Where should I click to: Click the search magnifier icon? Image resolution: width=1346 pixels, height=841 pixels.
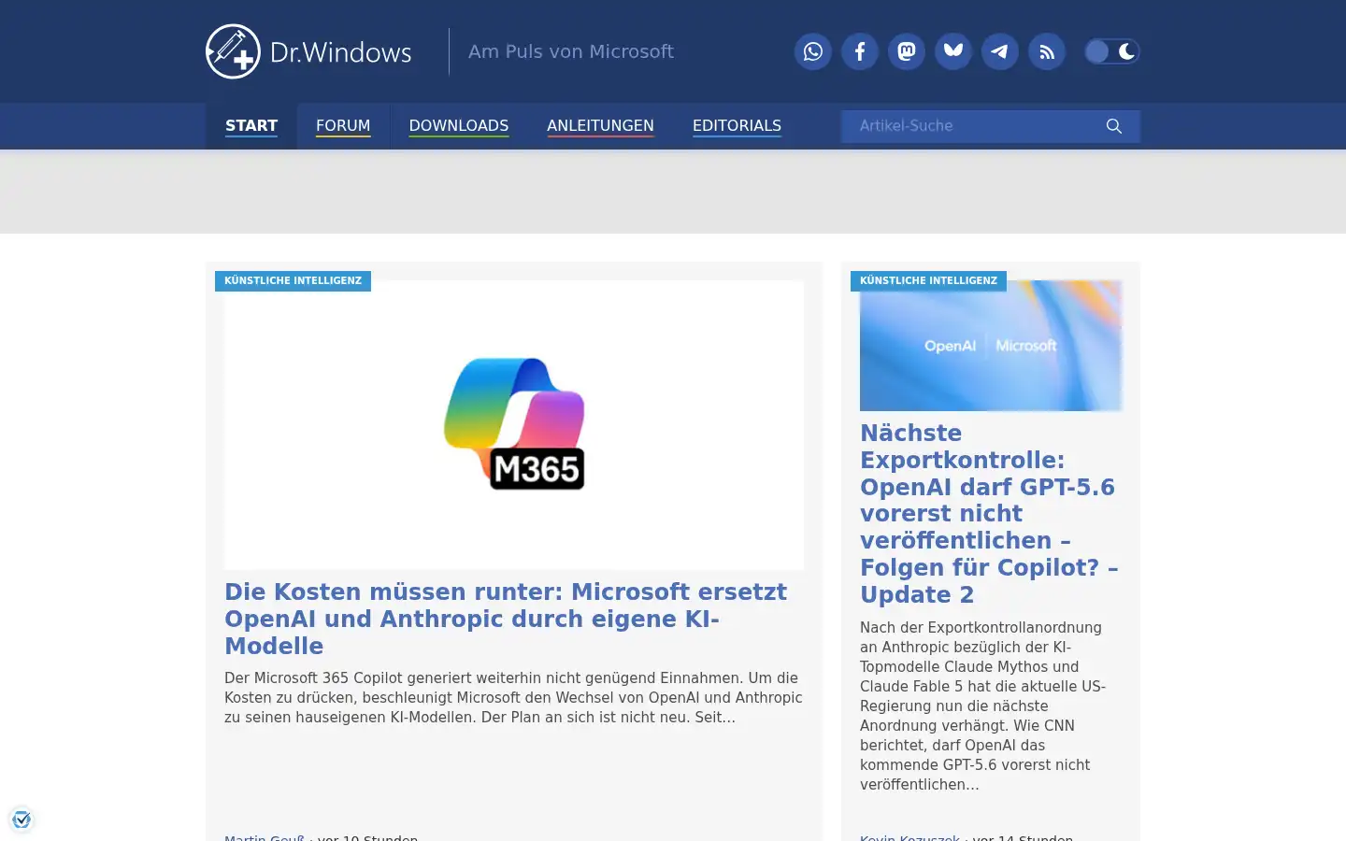click(x=1113, y=126)
